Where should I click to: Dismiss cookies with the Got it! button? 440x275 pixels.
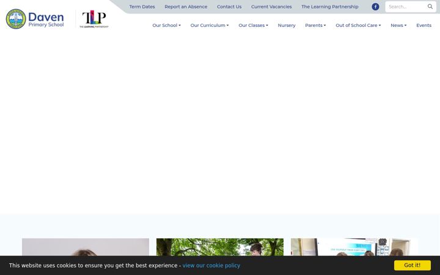click(413, 265)
